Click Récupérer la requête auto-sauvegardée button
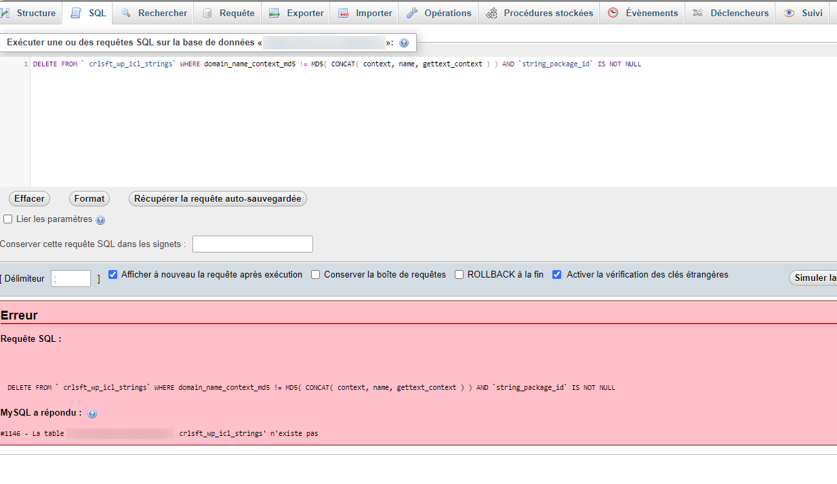 [x=218, y=199]
